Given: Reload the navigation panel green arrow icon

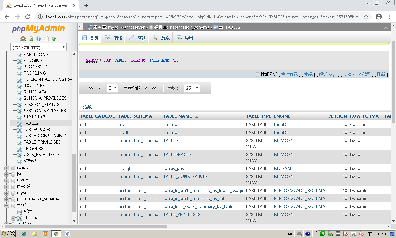Looking at the screenshot, I should pyautogui.click(x=54, y=39).
